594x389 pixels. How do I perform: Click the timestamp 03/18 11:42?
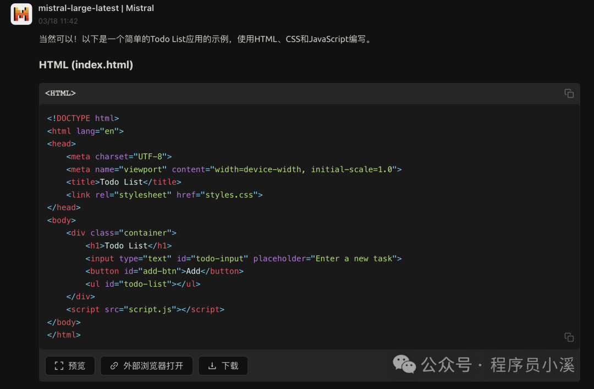click(58, 21)
